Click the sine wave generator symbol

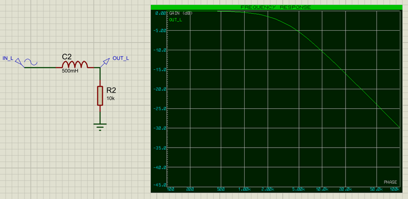point(31,62)
